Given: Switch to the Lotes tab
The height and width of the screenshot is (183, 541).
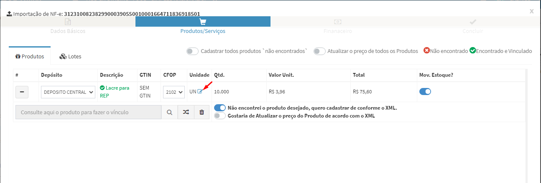Looking at the screenshot, I should pyautogui.click(x=70, y=56).
